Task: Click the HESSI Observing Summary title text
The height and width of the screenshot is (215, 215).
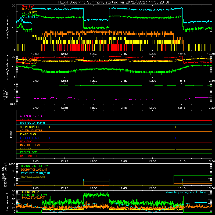Action: (x=114, y=2)
